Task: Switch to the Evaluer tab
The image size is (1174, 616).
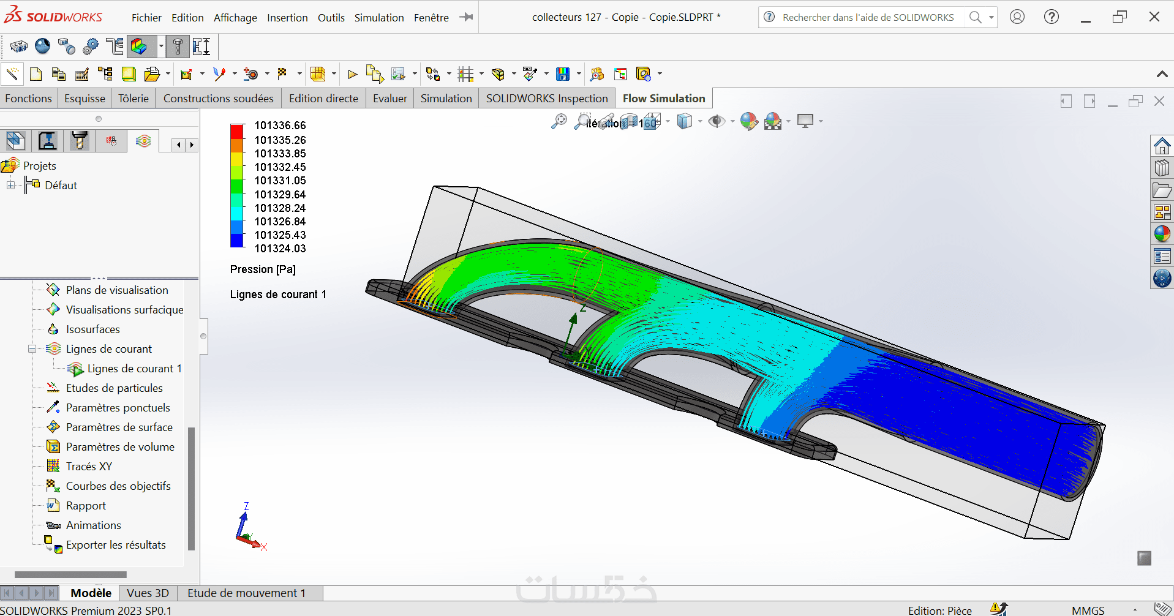Action: coord(390,99)
